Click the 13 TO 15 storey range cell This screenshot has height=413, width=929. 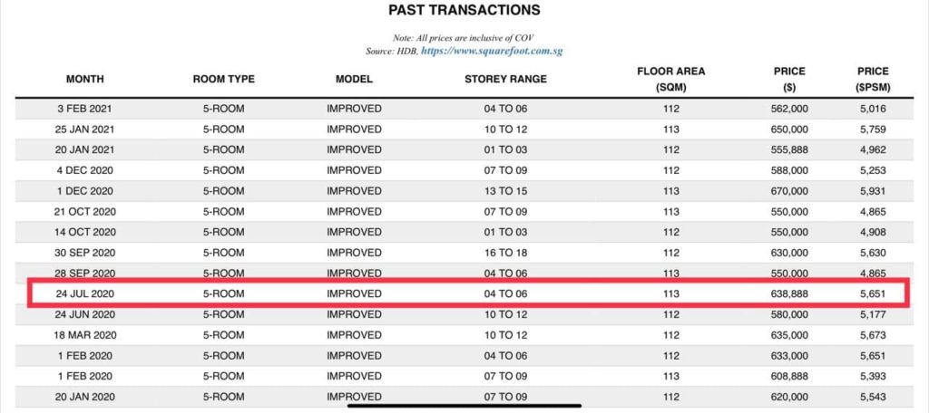(x=505, y=191)
